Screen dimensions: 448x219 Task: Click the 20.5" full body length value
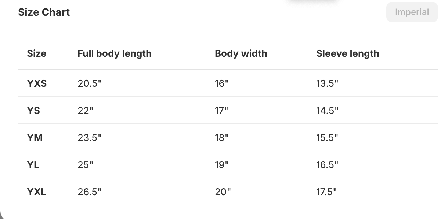click(x=89, y=83)
